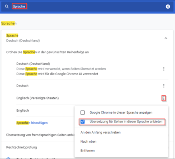Open more options for Deutsch row
175x159 pixels.
click(164, 86)
